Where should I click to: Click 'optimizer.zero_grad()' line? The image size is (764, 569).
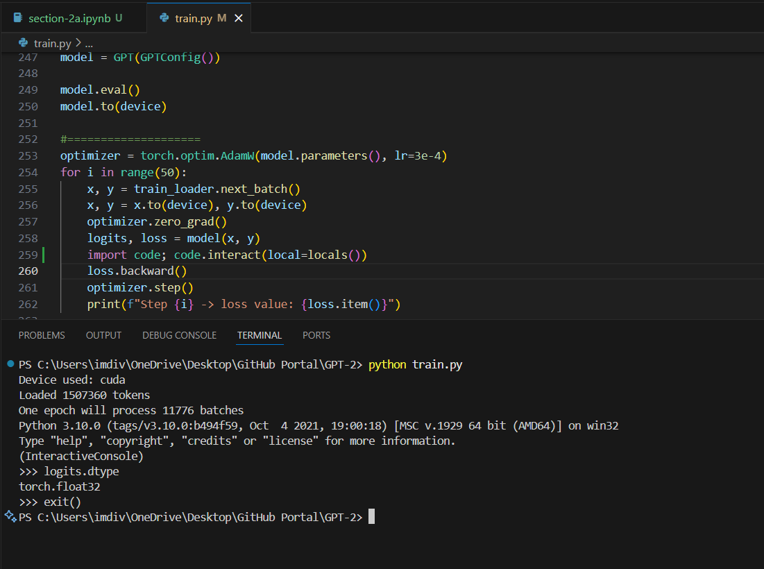point(157,221)
